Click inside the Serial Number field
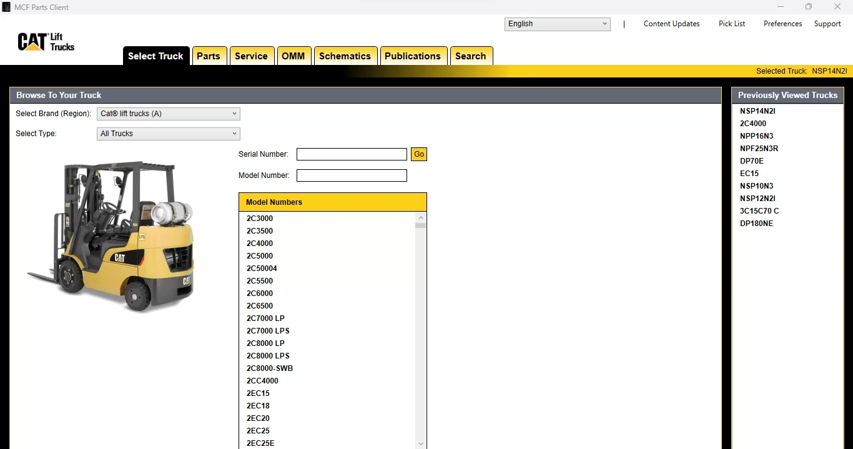The width and height of the screenshot is (853, 449). pos(352,154)
